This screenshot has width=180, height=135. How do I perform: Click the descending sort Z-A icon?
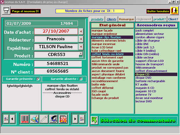click(x=82, y=119)
